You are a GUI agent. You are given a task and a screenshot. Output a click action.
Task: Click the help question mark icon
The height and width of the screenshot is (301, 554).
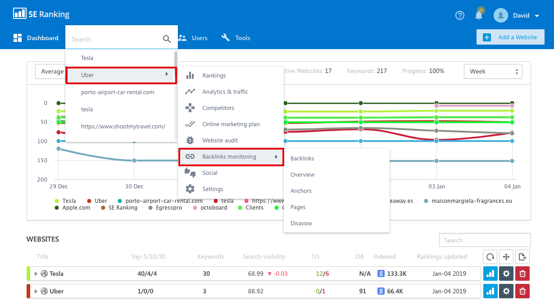coord(459,15)
